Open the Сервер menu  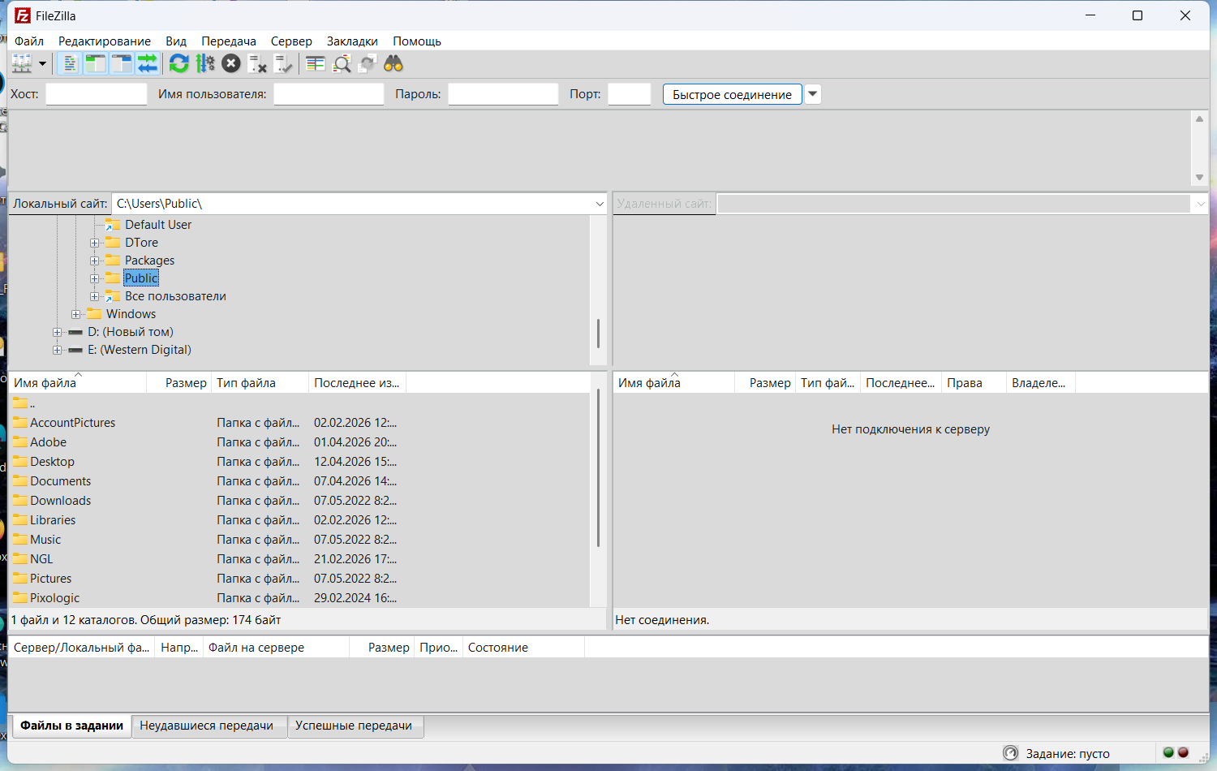pos(290,41)
